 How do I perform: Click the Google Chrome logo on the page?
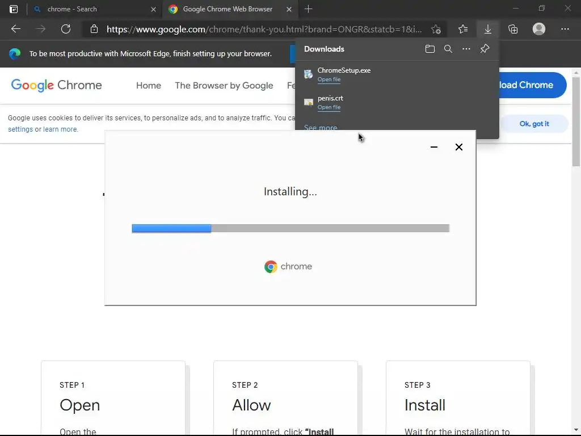(56, 85)
